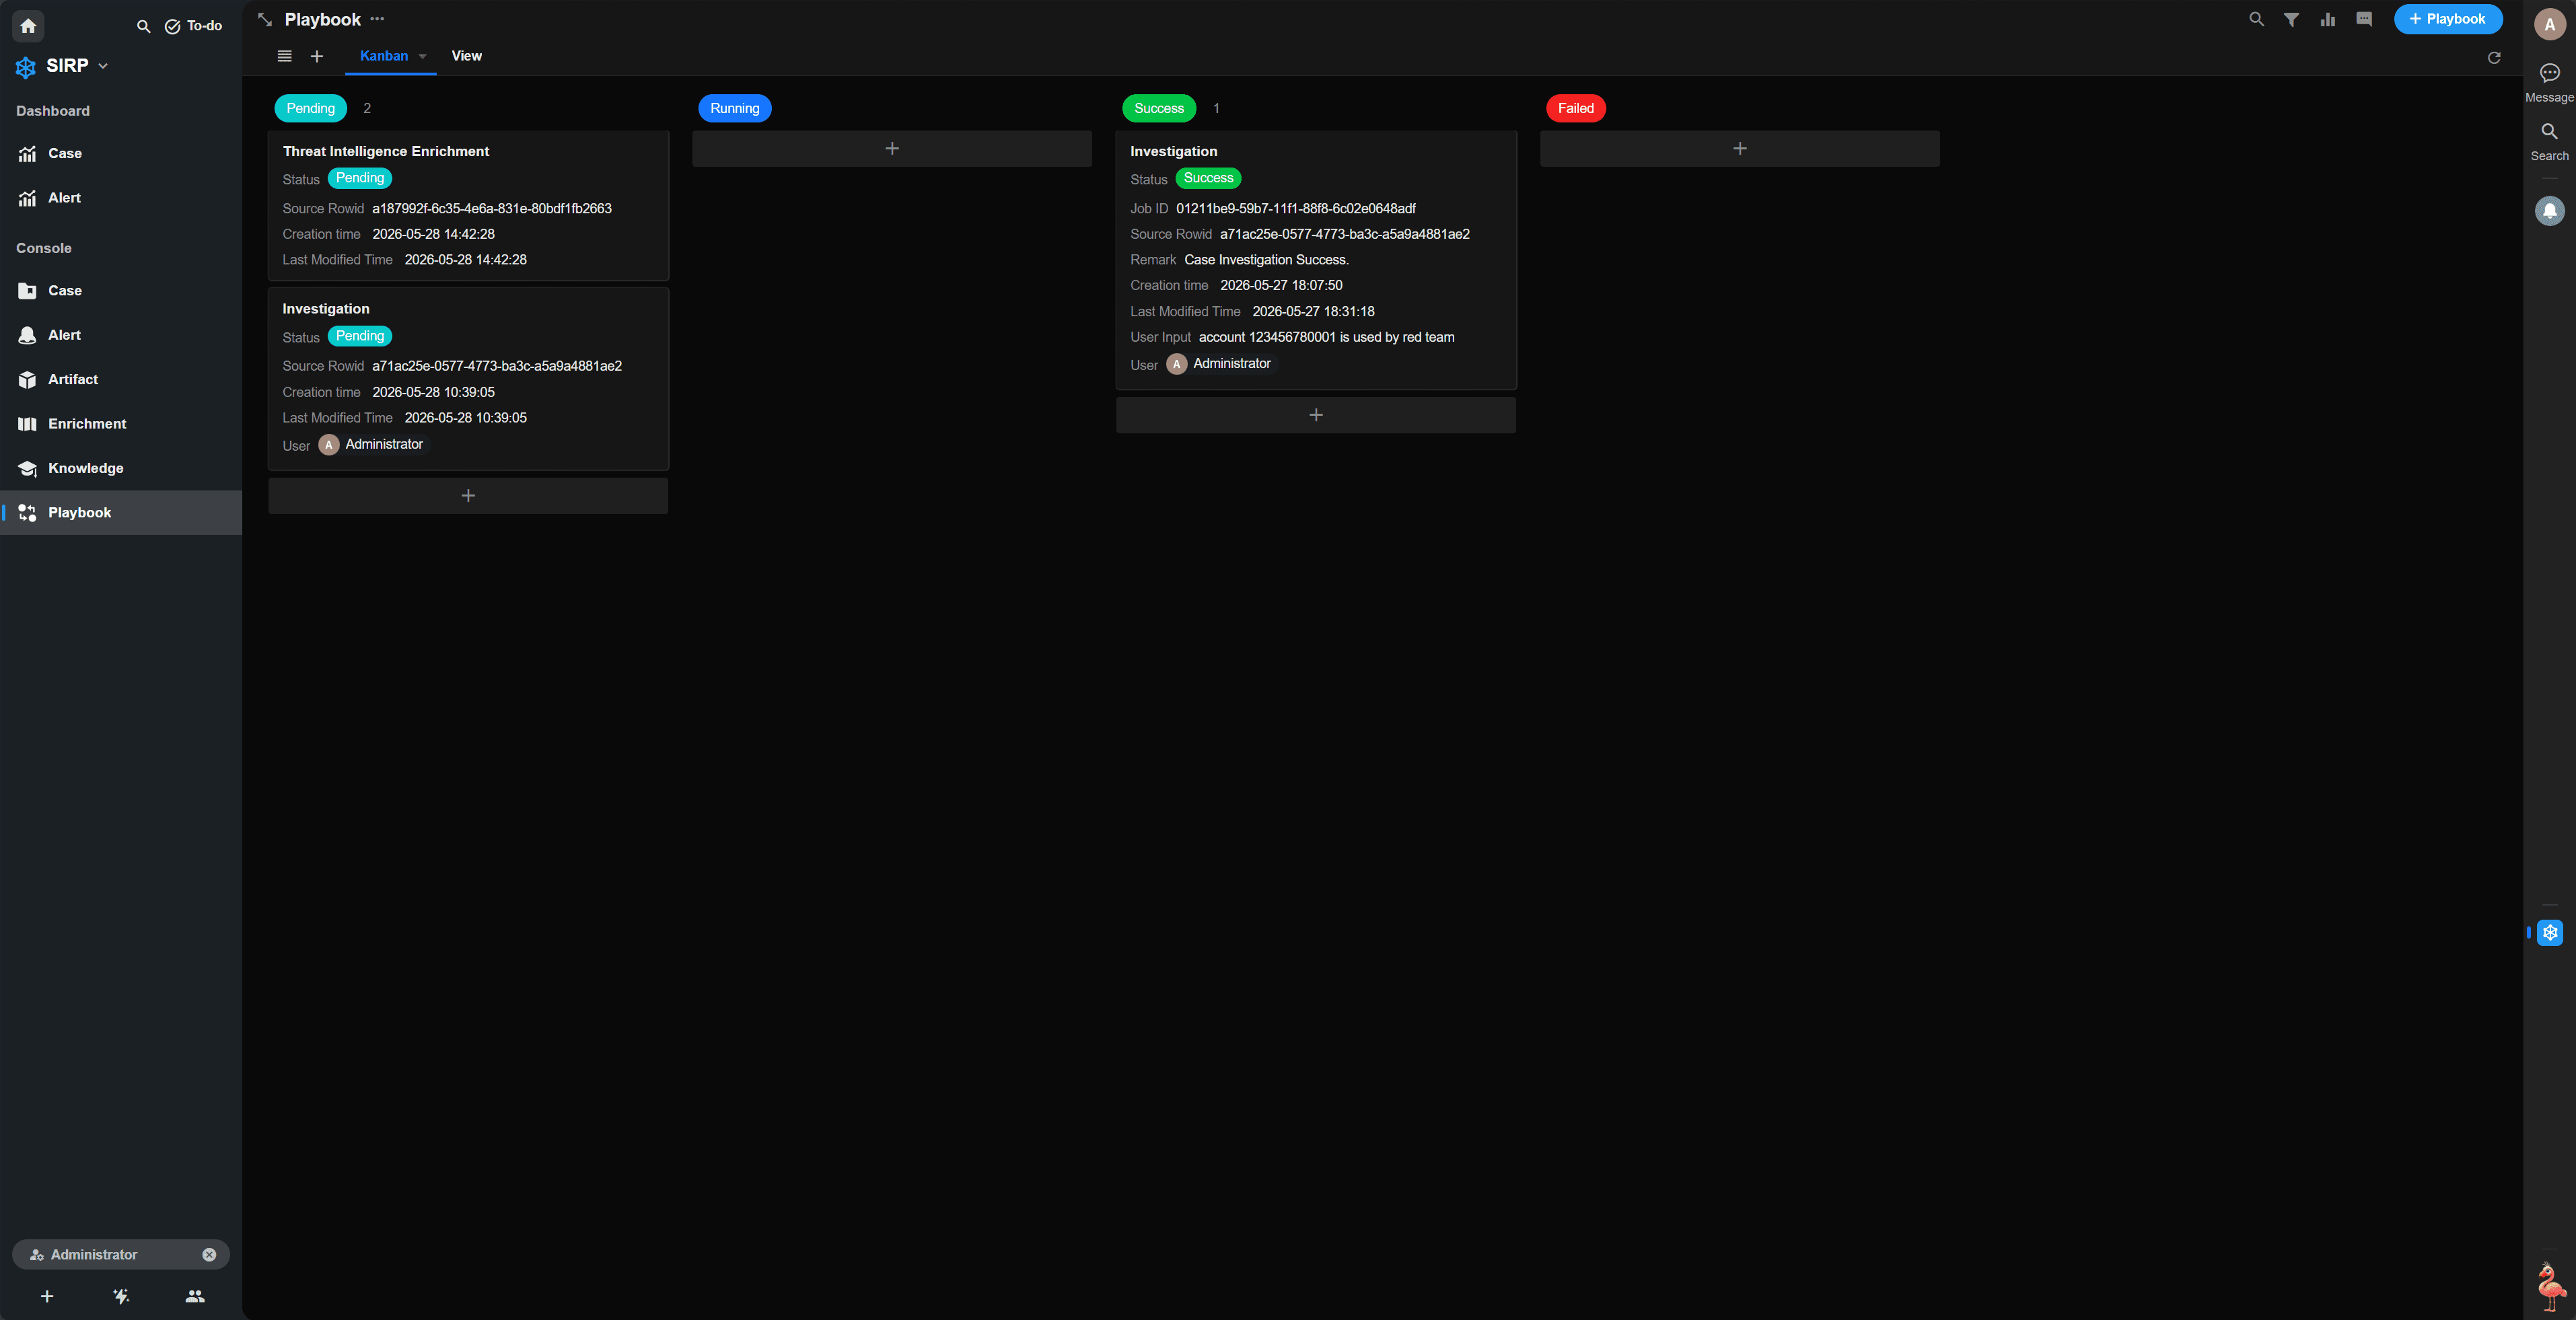2576x1320 pixels.
Task: Click Source Rowid a187992f-6c35-4e6a-831e-80bdf1fb2663
Action: click(x=492, y=209)
